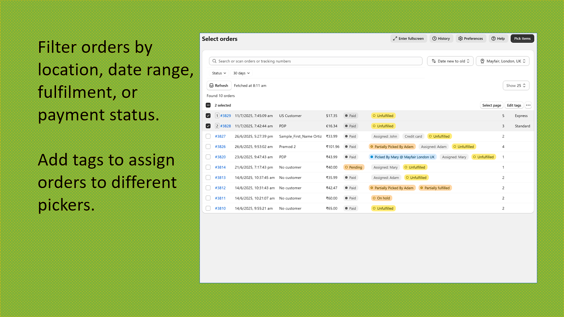Click the US Customer name cell
This screenshot has width=564, height=317.
coord(290,116)
